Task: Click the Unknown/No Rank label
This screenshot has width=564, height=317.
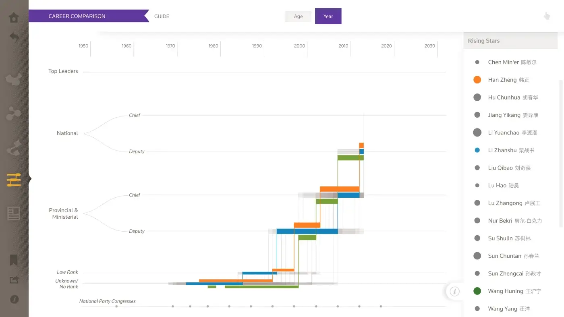Action: coord(67,284)
